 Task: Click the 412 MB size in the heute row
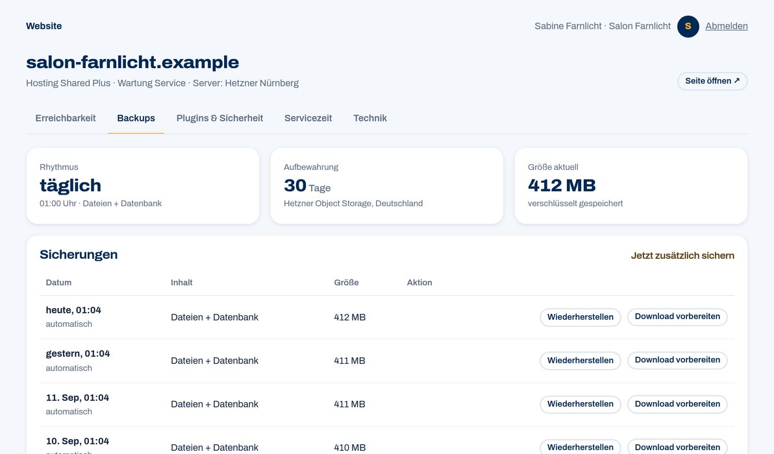tap(349, 317)
